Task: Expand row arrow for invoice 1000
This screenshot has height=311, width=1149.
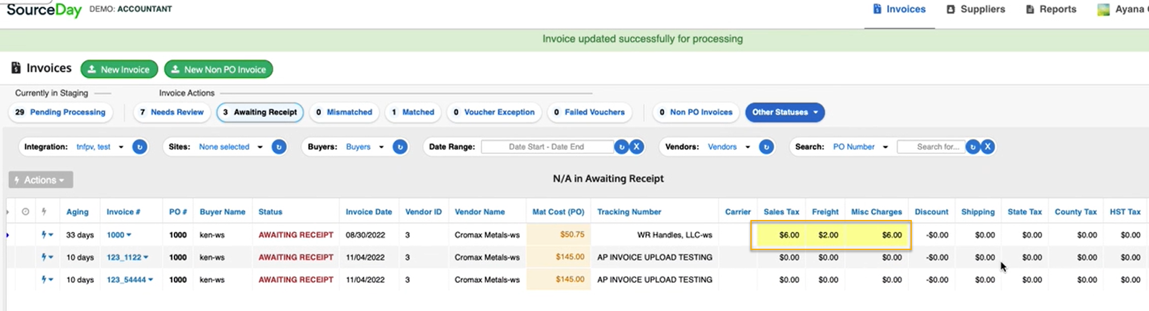Action: [8, 235]
